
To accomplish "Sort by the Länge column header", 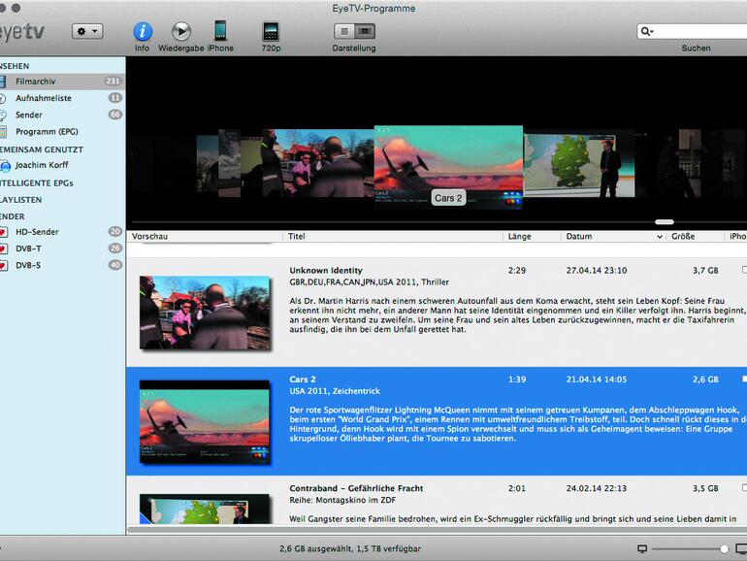I will [x=533, y=237].
